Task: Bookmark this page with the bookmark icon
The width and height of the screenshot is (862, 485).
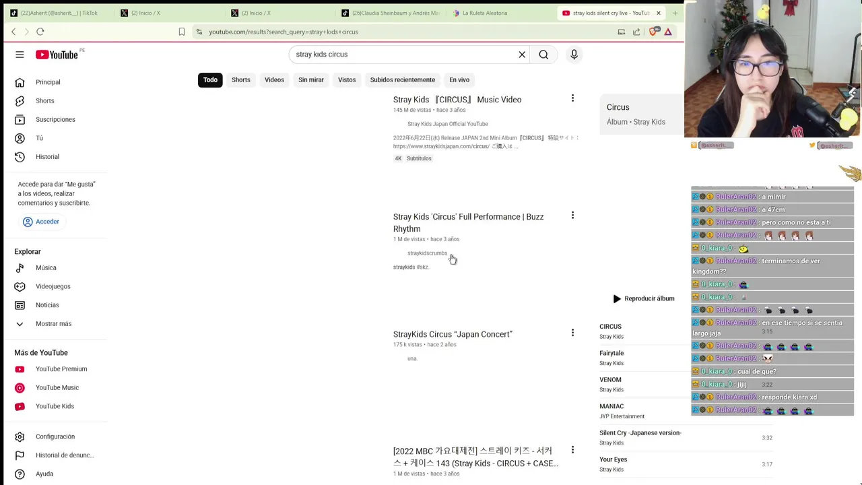Action: click(182, 32)
